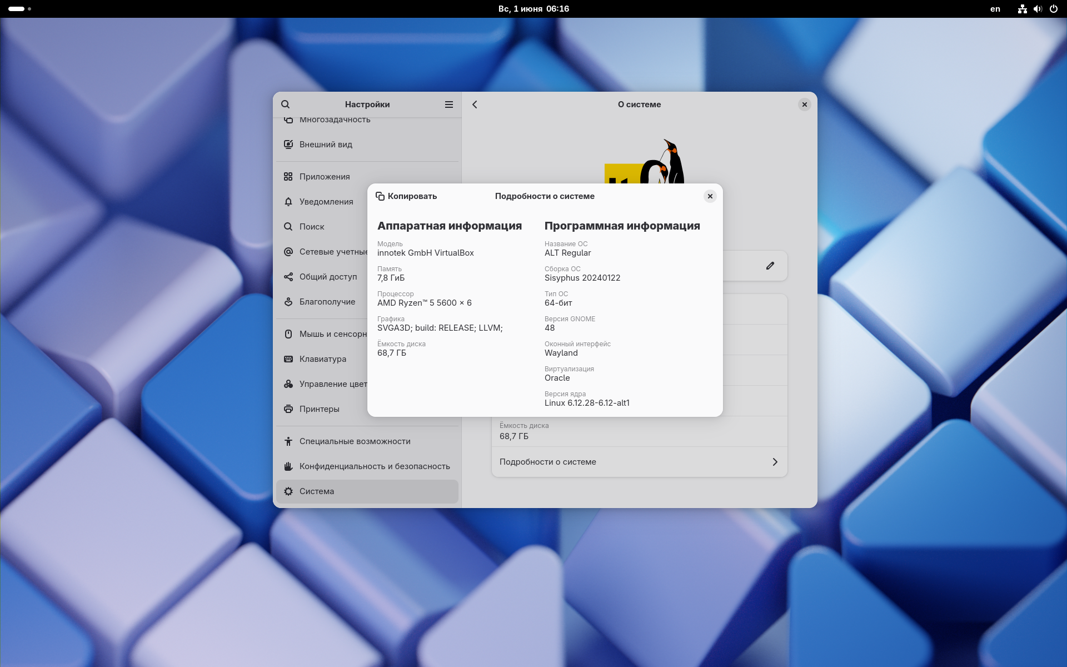The width and height of the screenshot is (1067, 667).
Task: Open the clock calendar in the top bar
Action: (x=533, y=9)
